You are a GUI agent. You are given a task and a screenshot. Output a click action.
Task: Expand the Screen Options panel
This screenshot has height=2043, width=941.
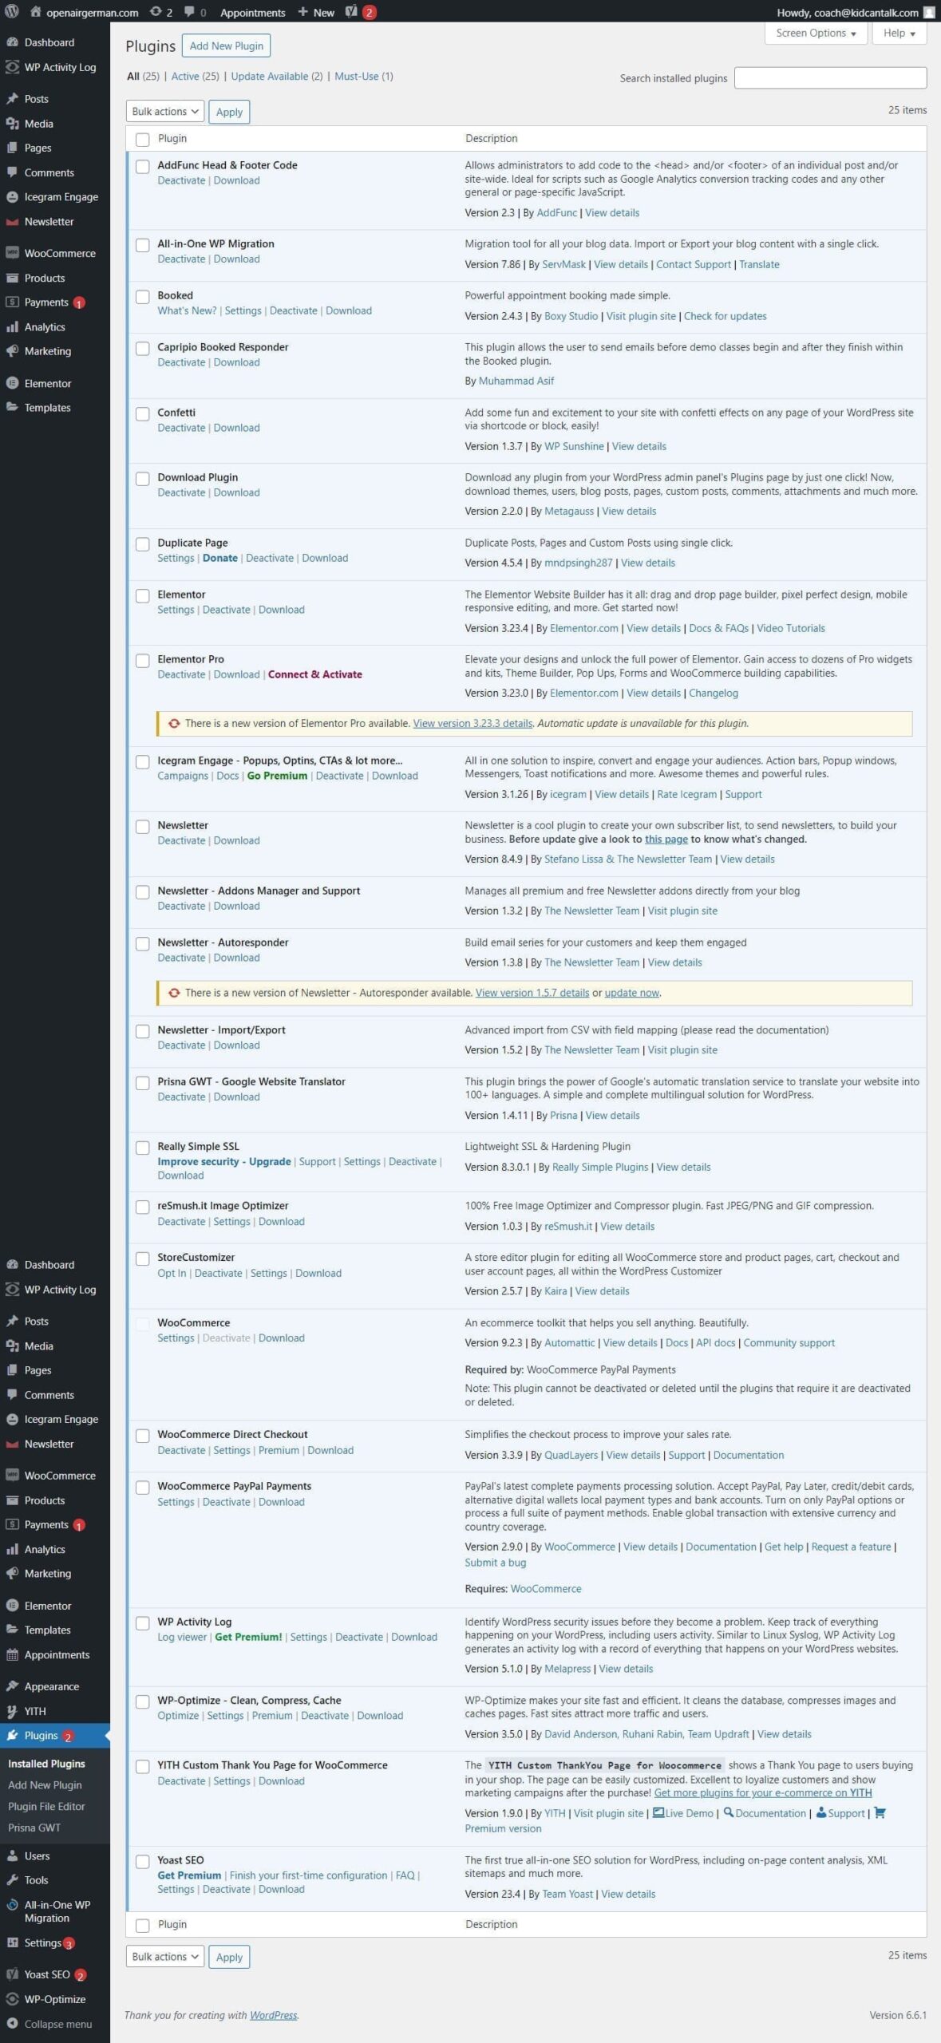[x=816, y=33]
